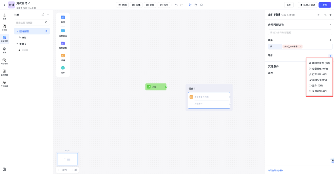
Task: Collapse the minimap panel handle
Action: click(67, 151)
